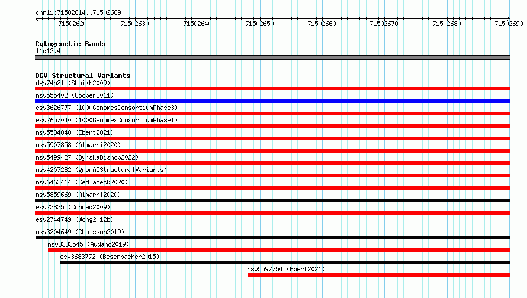
Task: Click the red bar under nsv5499427
Action: tap(272, 163)
